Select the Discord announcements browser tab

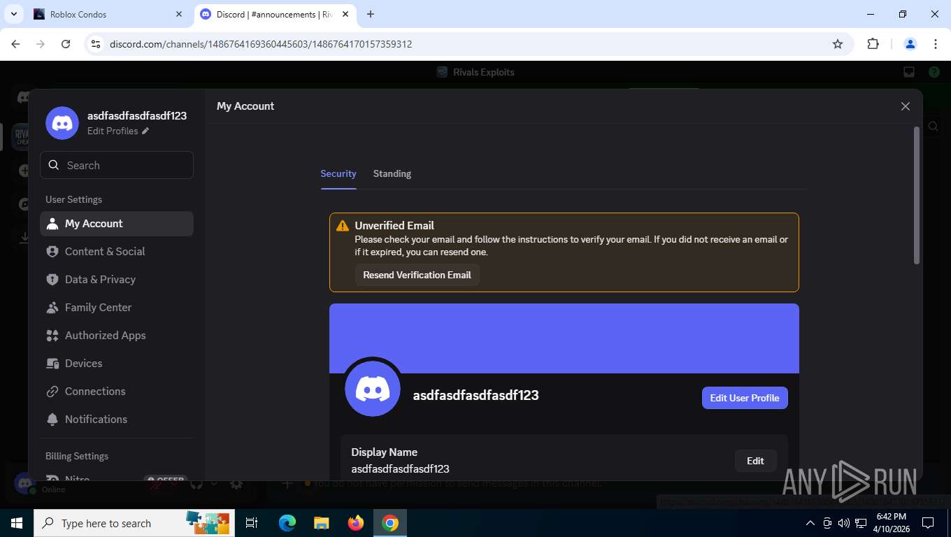click(276, 14)
